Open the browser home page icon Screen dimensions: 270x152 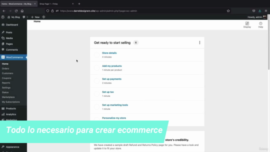(x=22, y=11)
